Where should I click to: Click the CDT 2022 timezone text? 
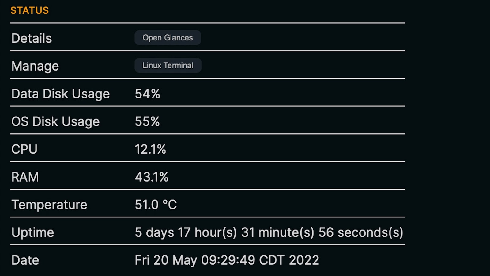289,260
